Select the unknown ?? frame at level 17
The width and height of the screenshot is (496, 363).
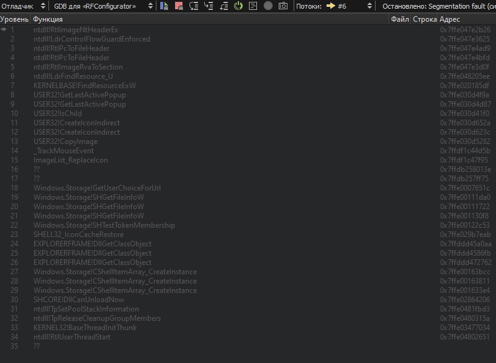(248, 179)
